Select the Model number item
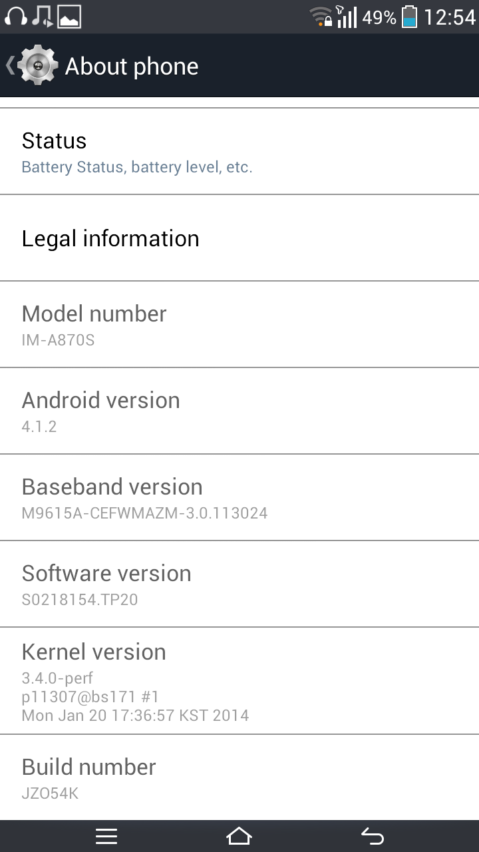479x852 pixels. [239, 325]
